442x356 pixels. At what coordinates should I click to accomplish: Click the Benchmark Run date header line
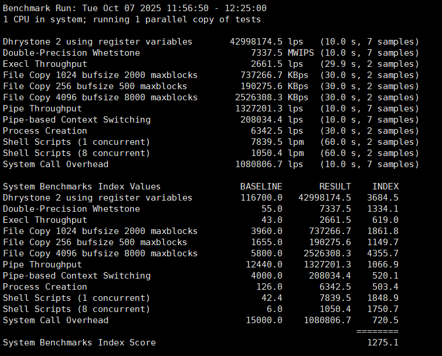pyautogui.click(x=135, y=8)
